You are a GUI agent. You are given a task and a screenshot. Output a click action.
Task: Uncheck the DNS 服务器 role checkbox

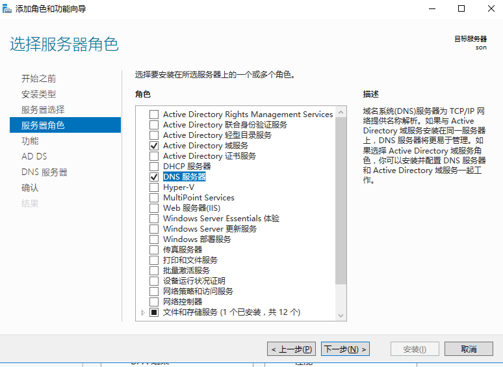pos(154,176)
